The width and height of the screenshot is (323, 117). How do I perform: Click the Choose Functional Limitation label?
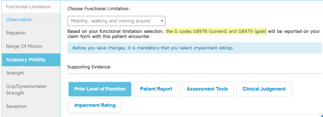99,9
